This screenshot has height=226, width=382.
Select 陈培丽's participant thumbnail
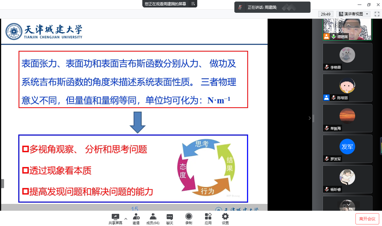click(x=347, y=87)
